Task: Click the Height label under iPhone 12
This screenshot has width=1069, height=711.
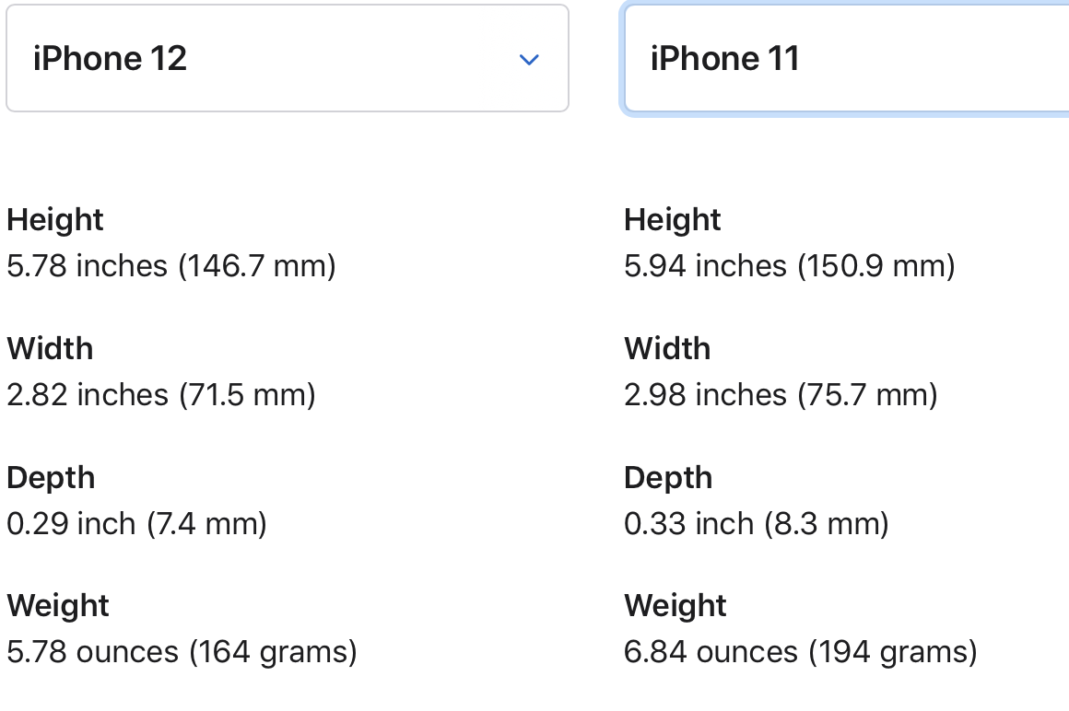Action: click(x=55, y=220)
